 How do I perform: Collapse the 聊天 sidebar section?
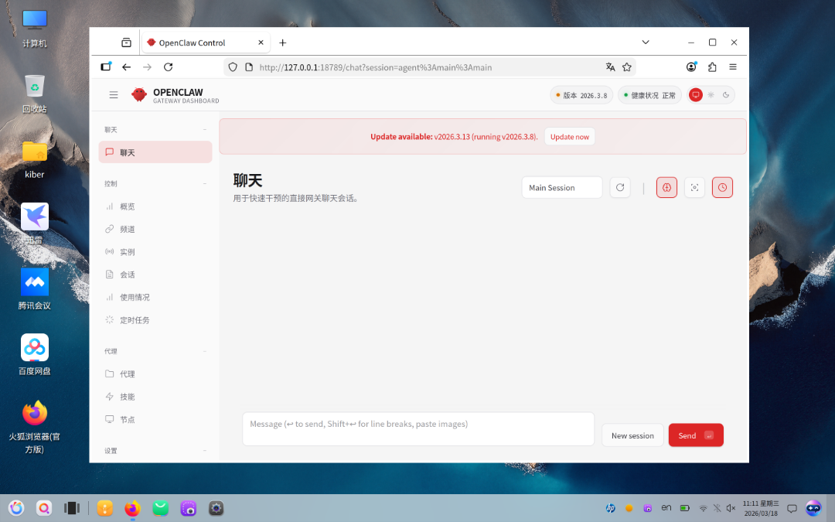click(x=204, y=129)
